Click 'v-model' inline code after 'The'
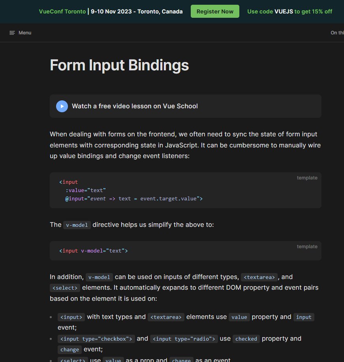The width and height of the screenshot is (344, 362). tap(77, 225)
